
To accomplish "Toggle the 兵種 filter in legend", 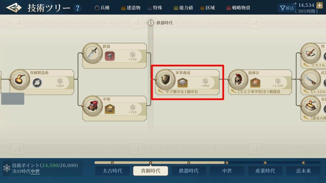I will coord(102,8).
